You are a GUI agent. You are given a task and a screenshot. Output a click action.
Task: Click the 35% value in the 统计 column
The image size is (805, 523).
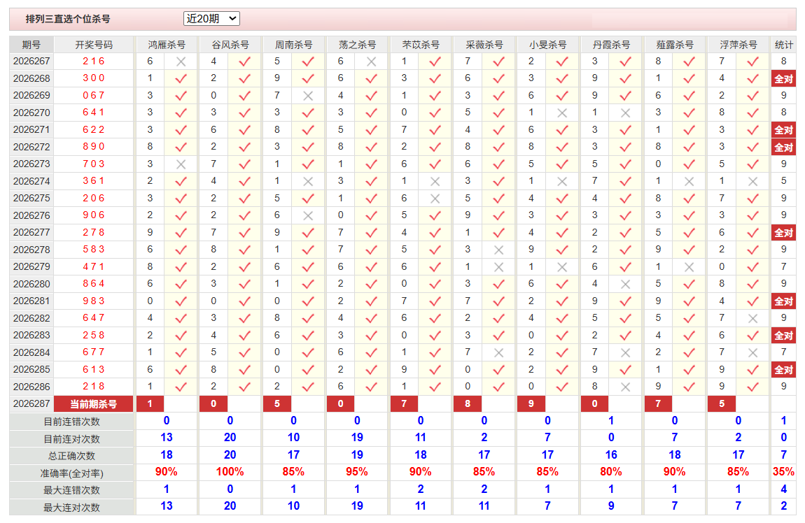[x=783, y=472]
